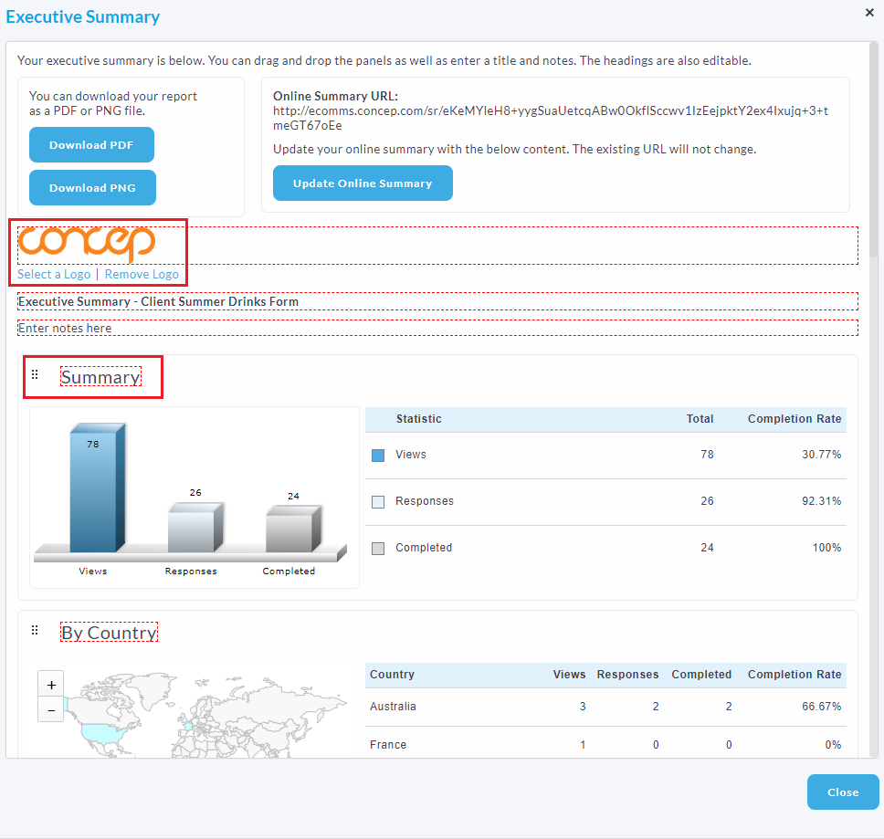Click Completed header in Country table
This screenshot has width=884, height=839.
[x=701, y=675]
